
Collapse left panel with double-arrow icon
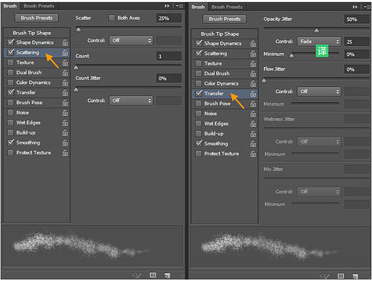pos(167,6)
